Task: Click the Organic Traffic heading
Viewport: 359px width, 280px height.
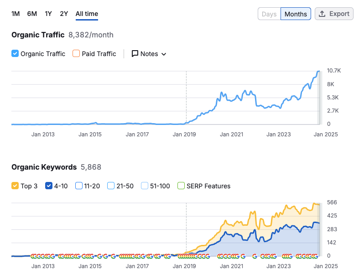Action: coord(38,35)
